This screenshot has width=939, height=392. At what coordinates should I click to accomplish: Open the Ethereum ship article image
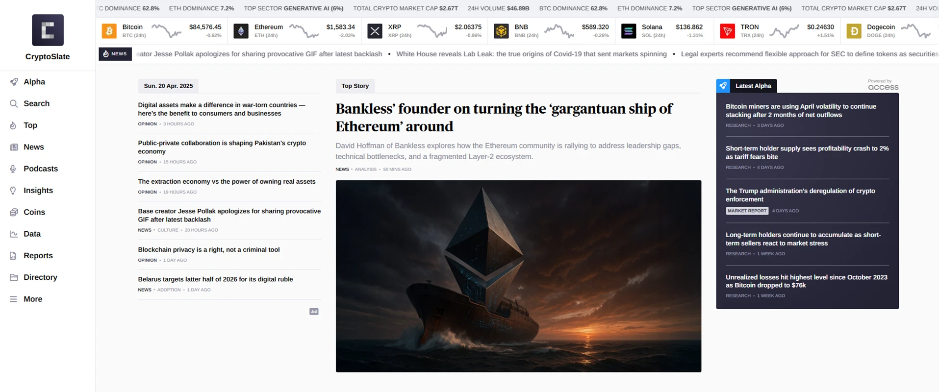(518, 276)
